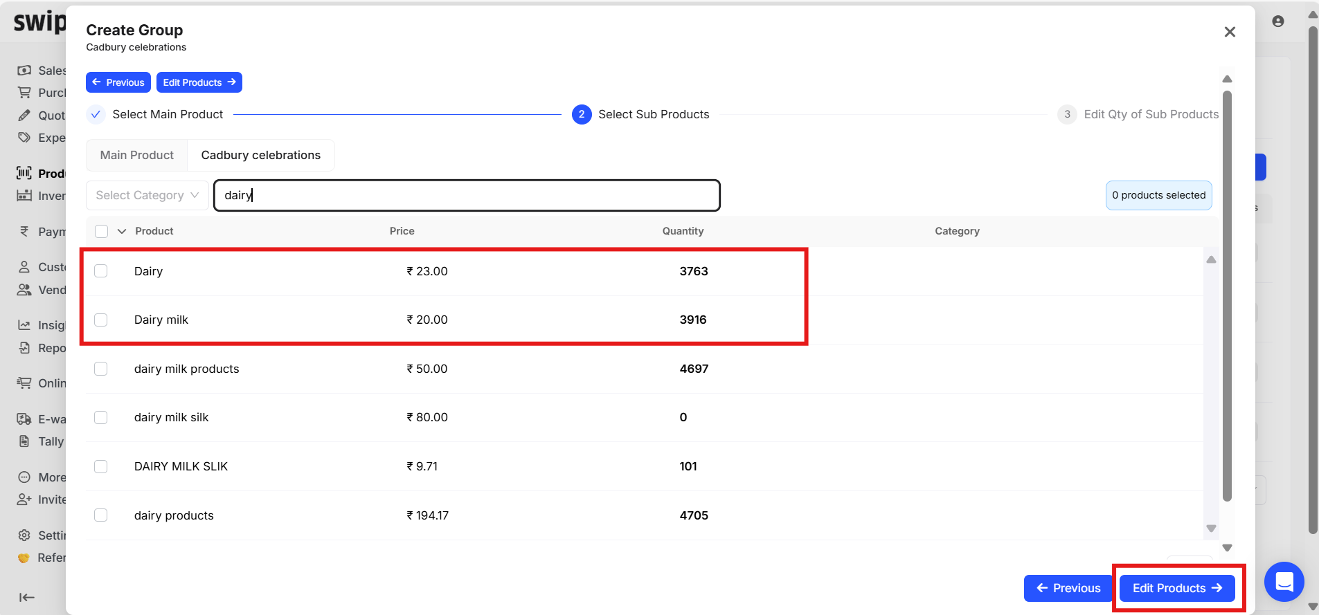Collapse the sidebar with arrow icon
1319x615 pixels.
tap(27, 598)
